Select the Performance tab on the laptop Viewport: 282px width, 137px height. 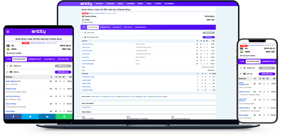click(x=140, y=27)
